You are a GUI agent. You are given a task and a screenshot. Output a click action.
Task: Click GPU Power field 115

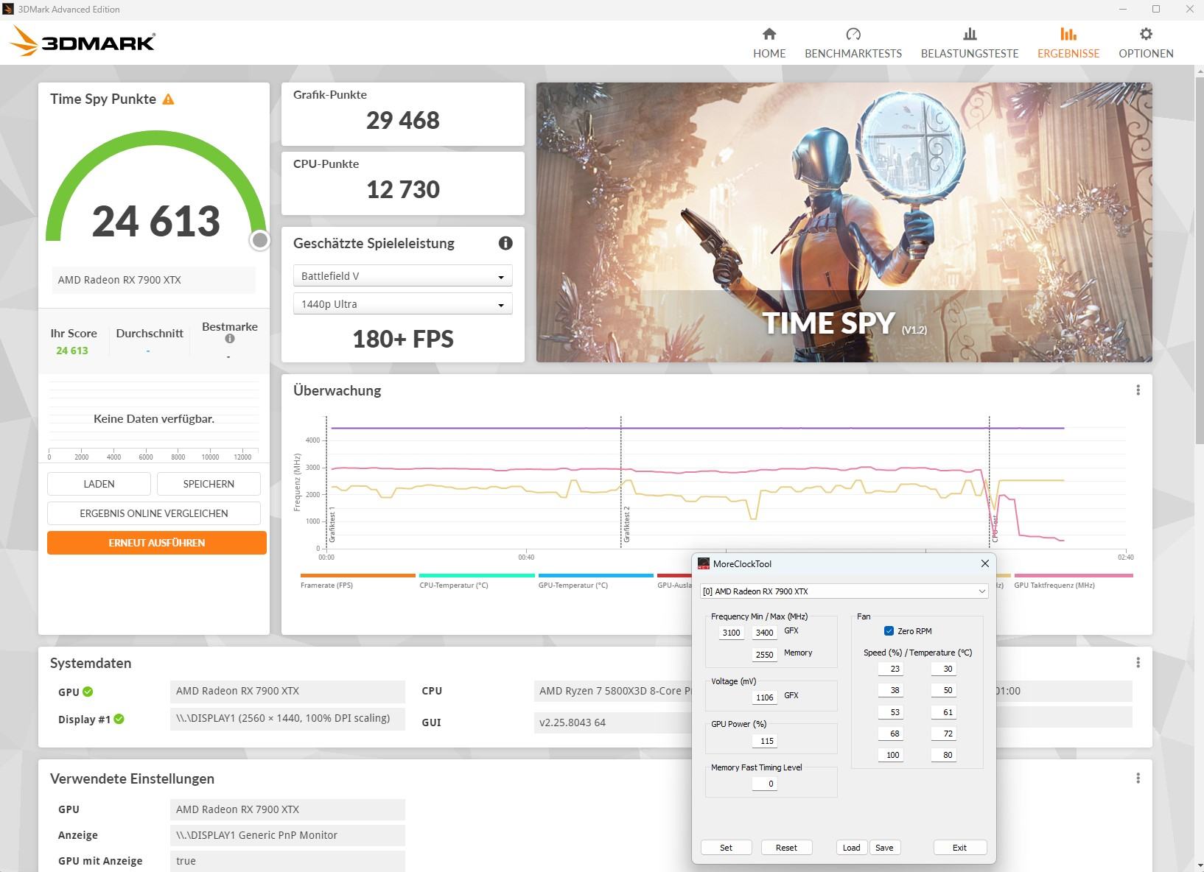tap(764, 741)
